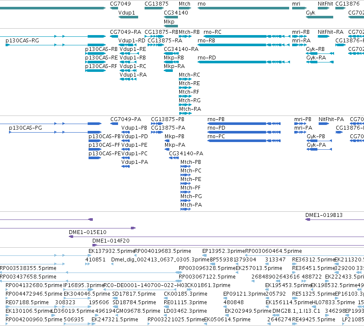This screenshot has height=326, width=364.
Task: Click transcript Vdup1-RE
Action: coord(133,49)
